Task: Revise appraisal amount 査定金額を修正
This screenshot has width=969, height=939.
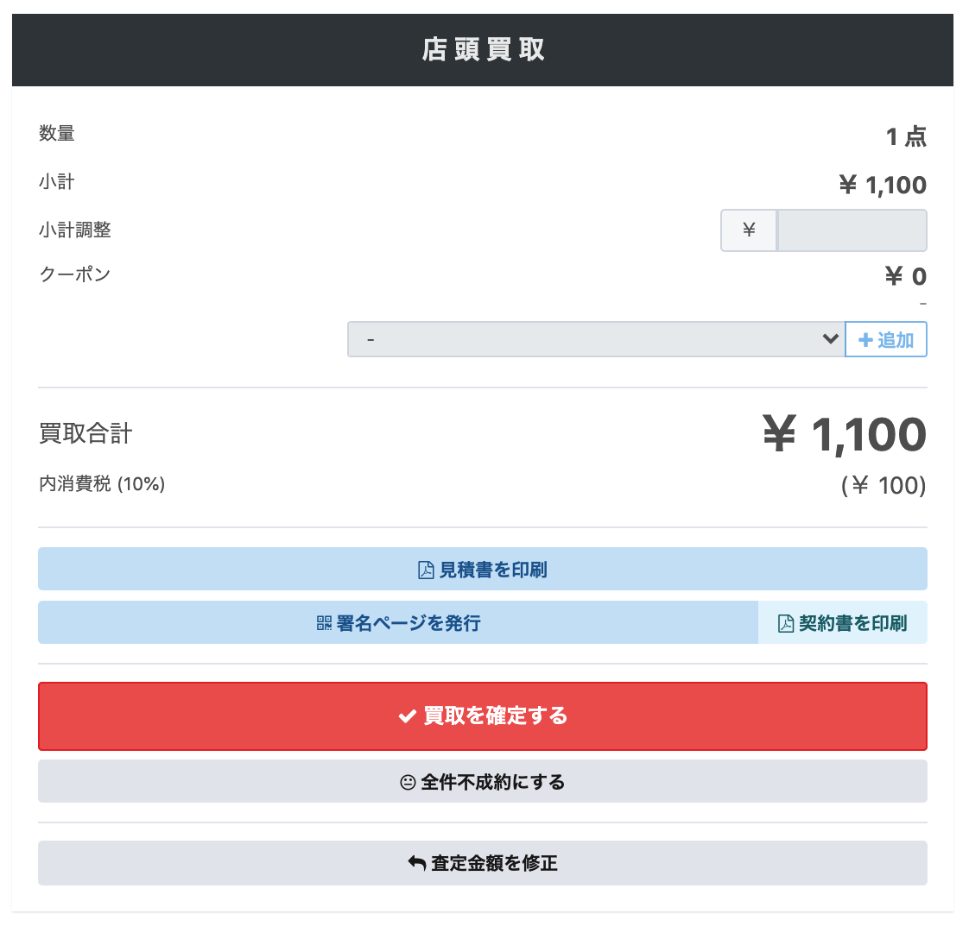Action: tap(483, 863)
